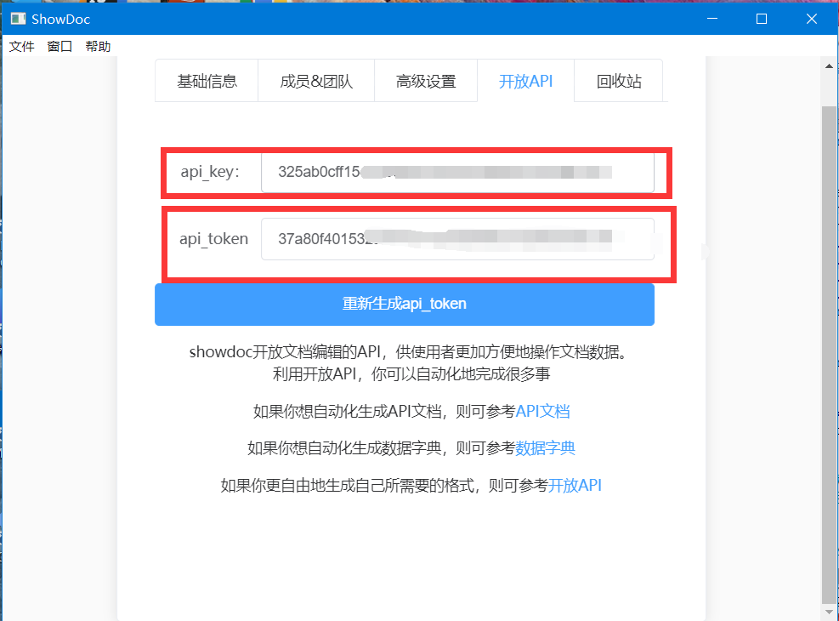This screenshot has height=621, width=839.
Task: Click the line '利用开放API，你可以自动化地完成很多事'
Action: (411, 373)
